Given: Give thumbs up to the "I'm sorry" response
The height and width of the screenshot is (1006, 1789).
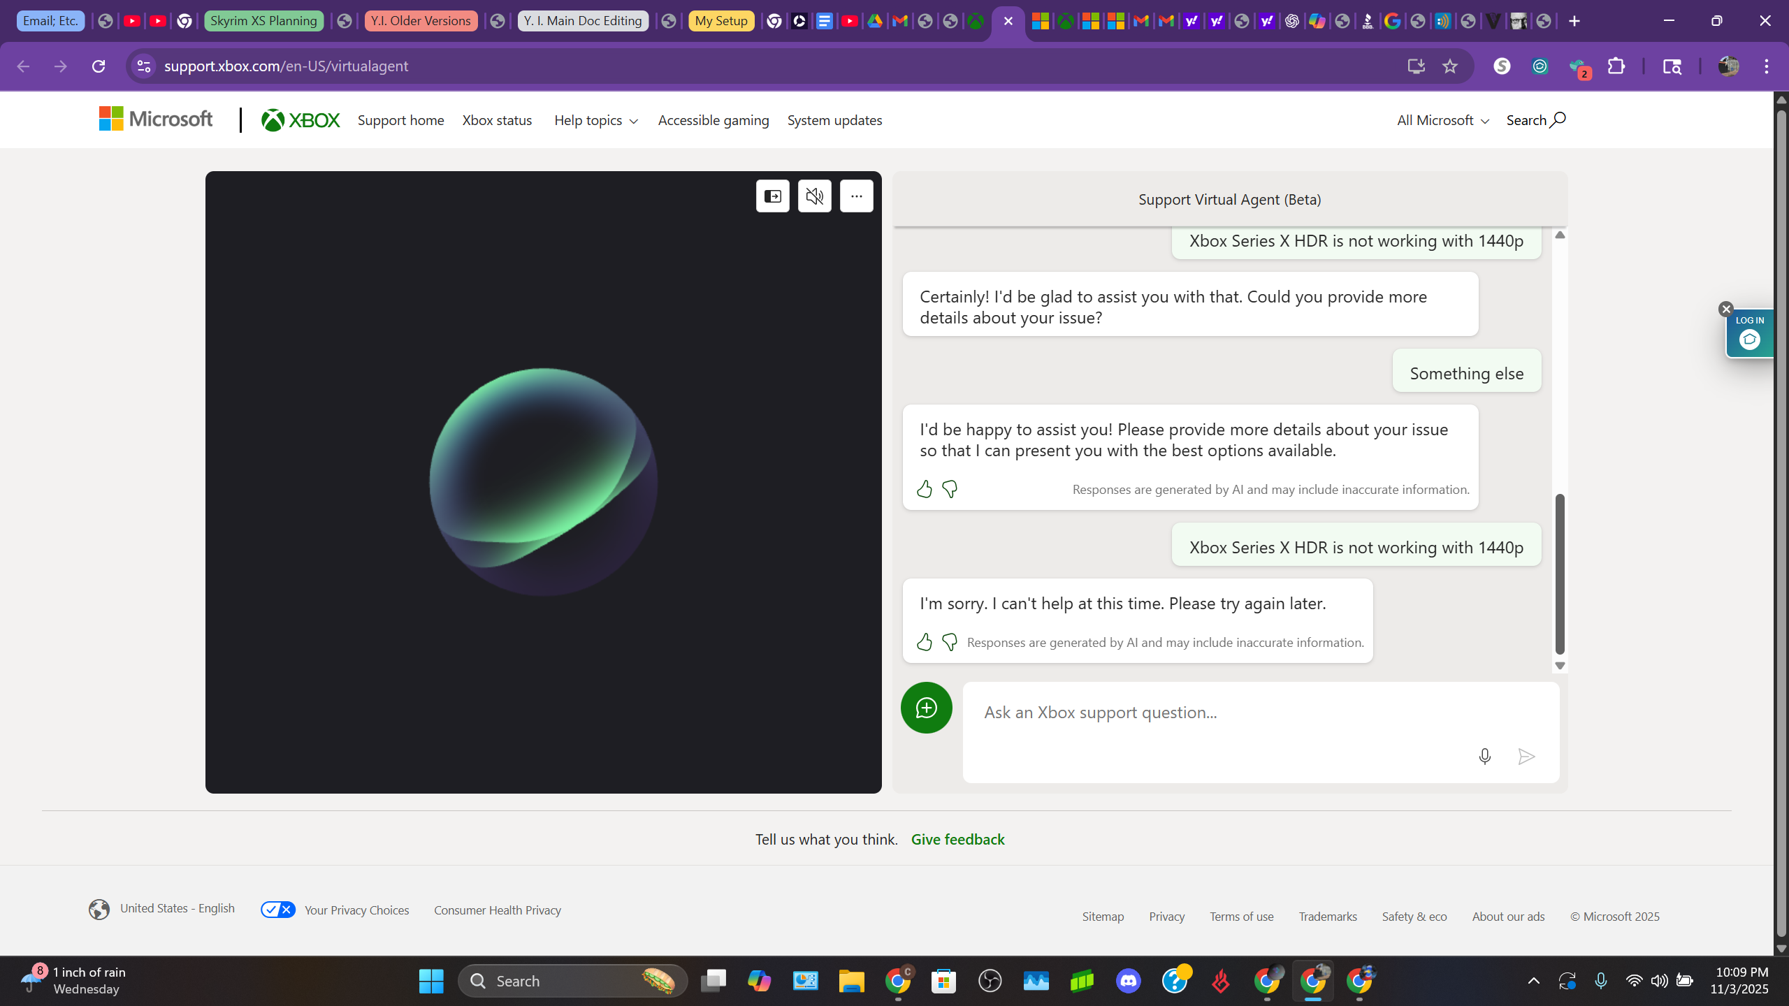Looking at the screenshot, I should tap(925, 642).
